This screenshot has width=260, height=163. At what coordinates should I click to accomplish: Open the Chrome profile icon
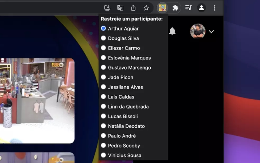coord(201,8)
